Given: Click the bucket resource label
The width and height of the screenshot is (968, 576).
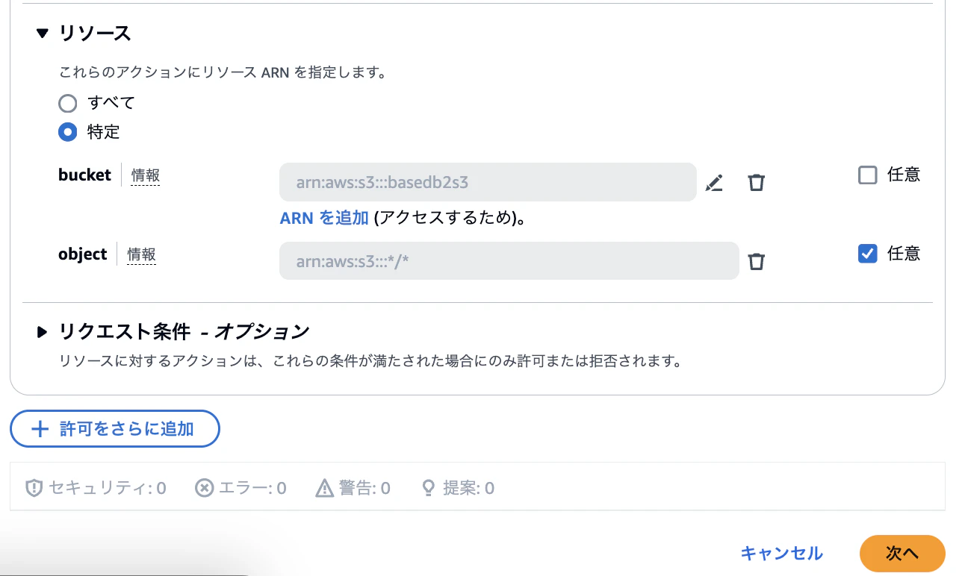Looking at the screenshot, I should [x=84, y=175].
